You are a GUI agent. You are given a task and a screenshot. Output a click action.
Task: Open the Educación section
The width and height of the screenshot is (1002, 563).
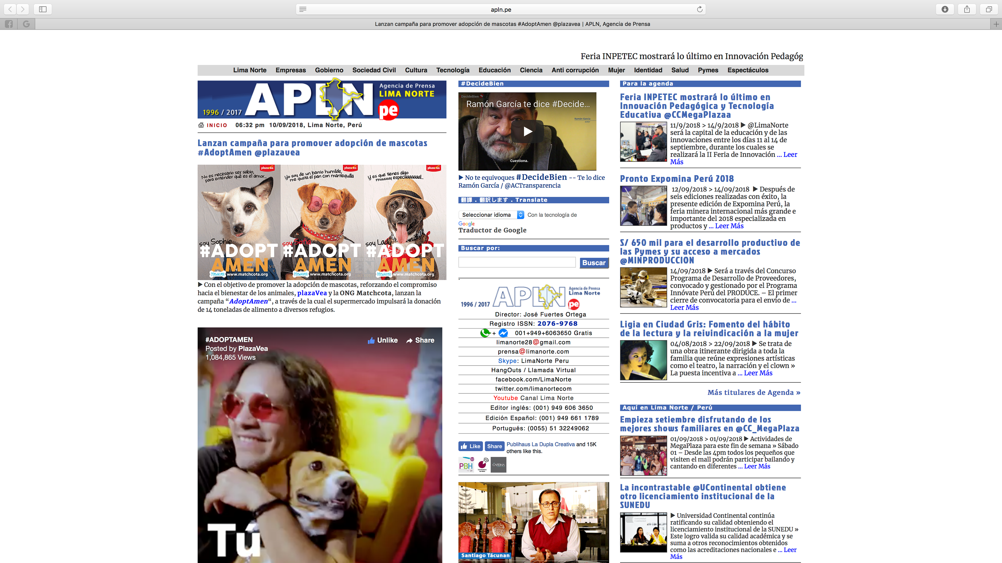(494, 70)
